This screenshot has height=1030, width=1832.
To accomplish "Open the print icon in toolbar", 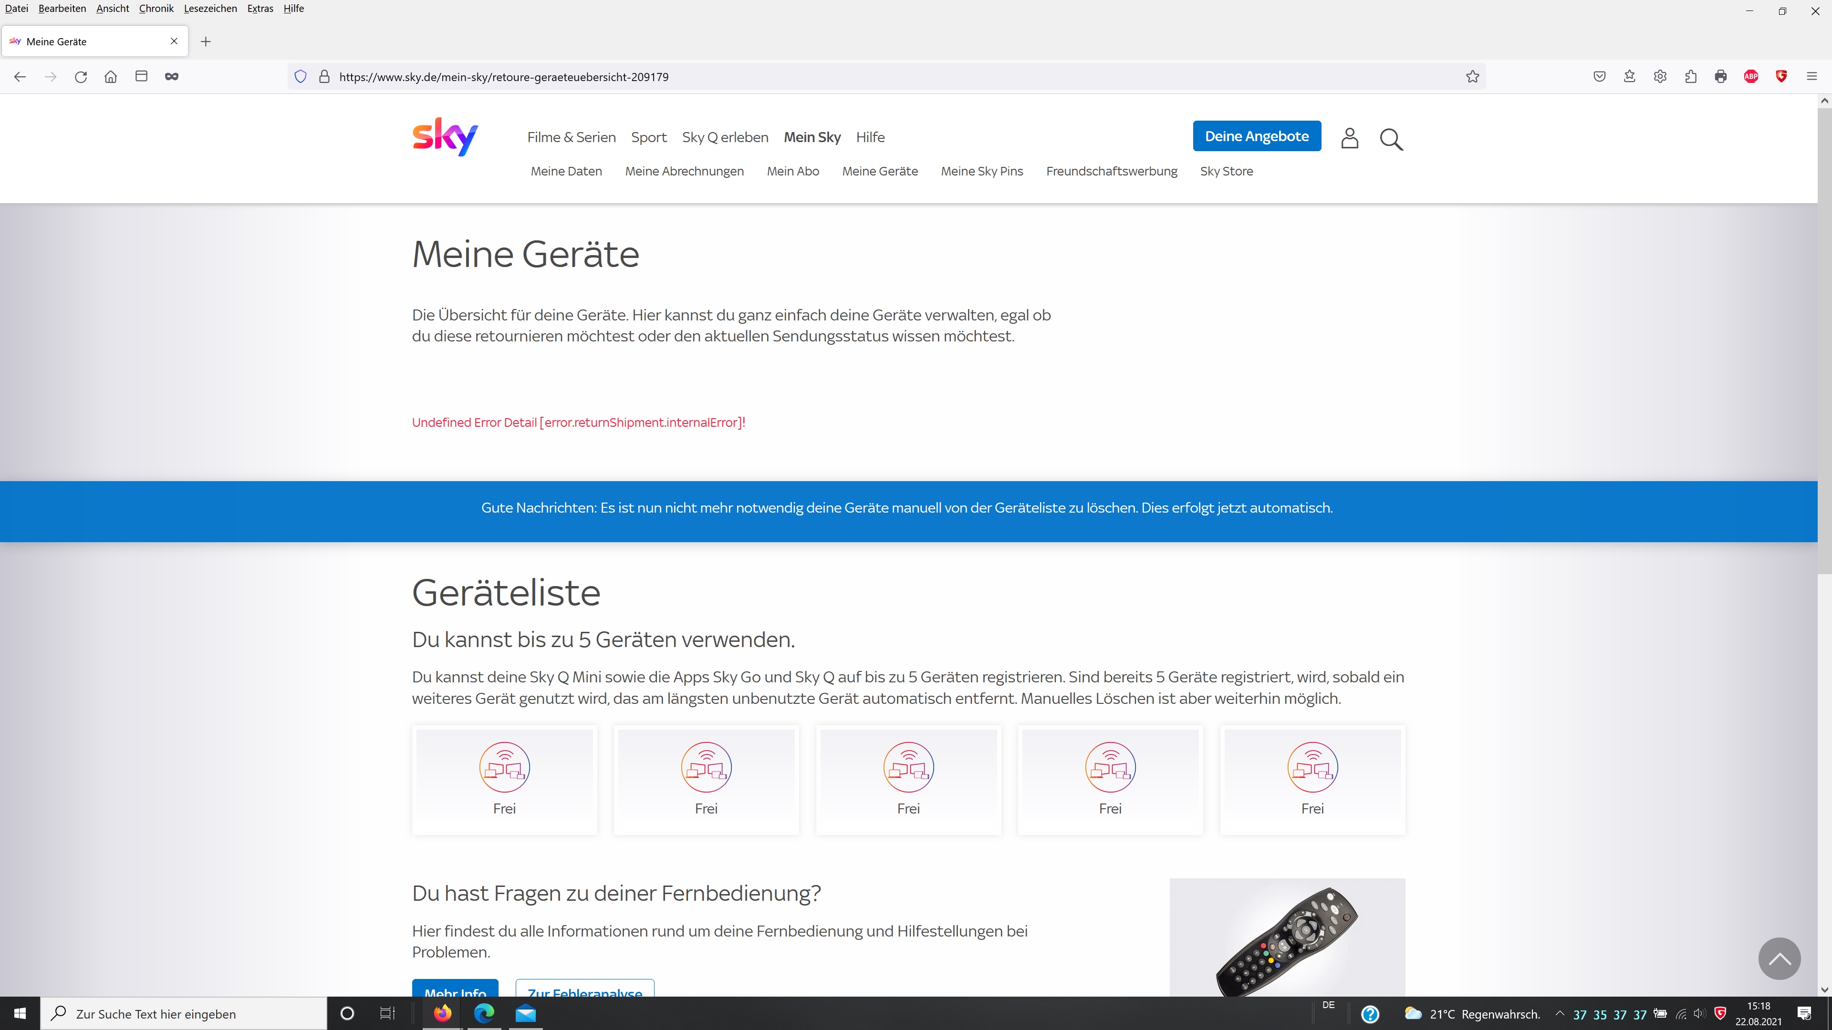I will (1720, 77).
